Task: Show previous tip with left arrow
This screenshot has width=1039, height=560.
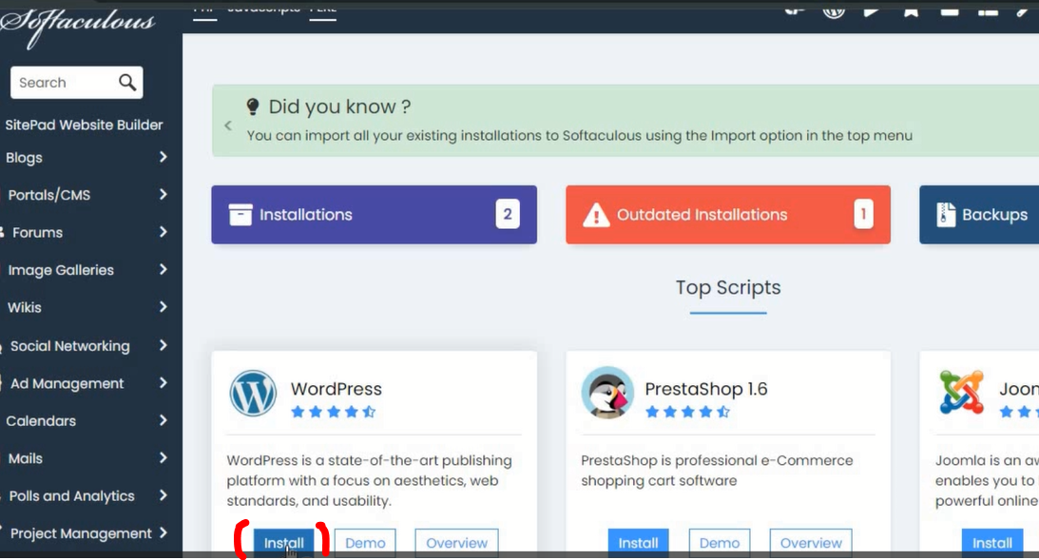Action: click(x=228, y=126)
